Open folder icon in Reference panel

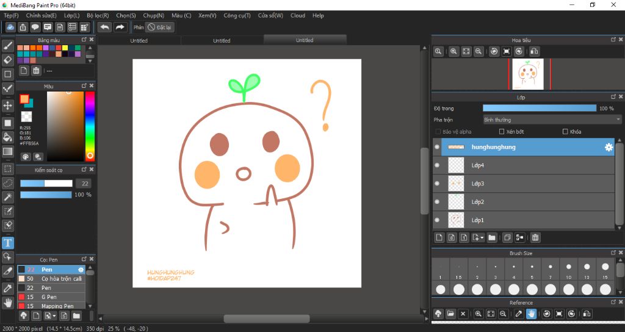click(450, 314)
